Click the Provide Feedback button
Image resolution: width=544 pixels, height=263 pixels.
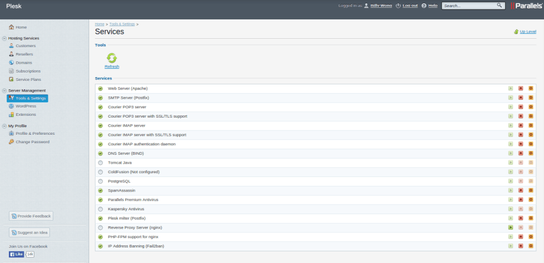(31, 216)
